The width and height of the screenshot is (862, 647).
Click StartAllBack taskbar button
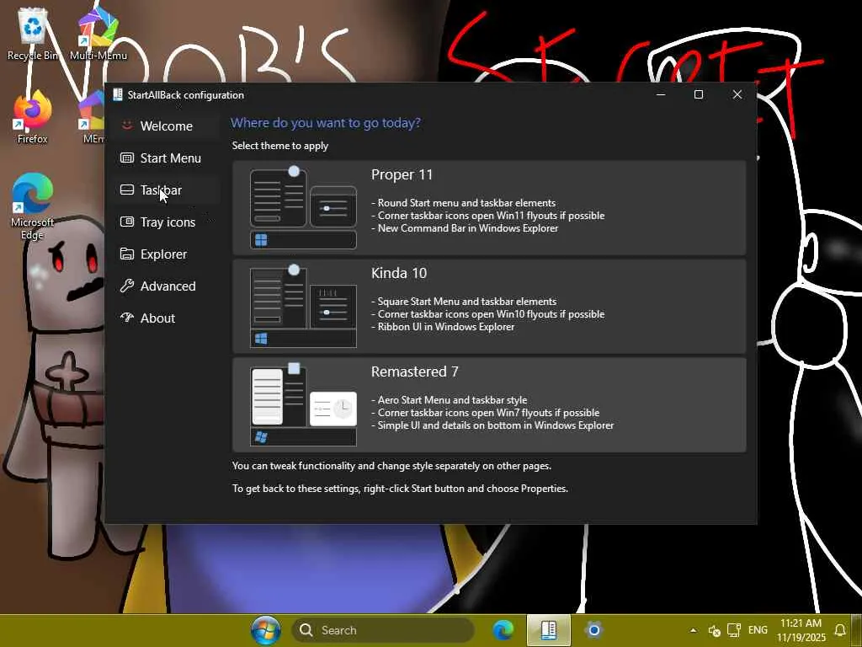549,630
